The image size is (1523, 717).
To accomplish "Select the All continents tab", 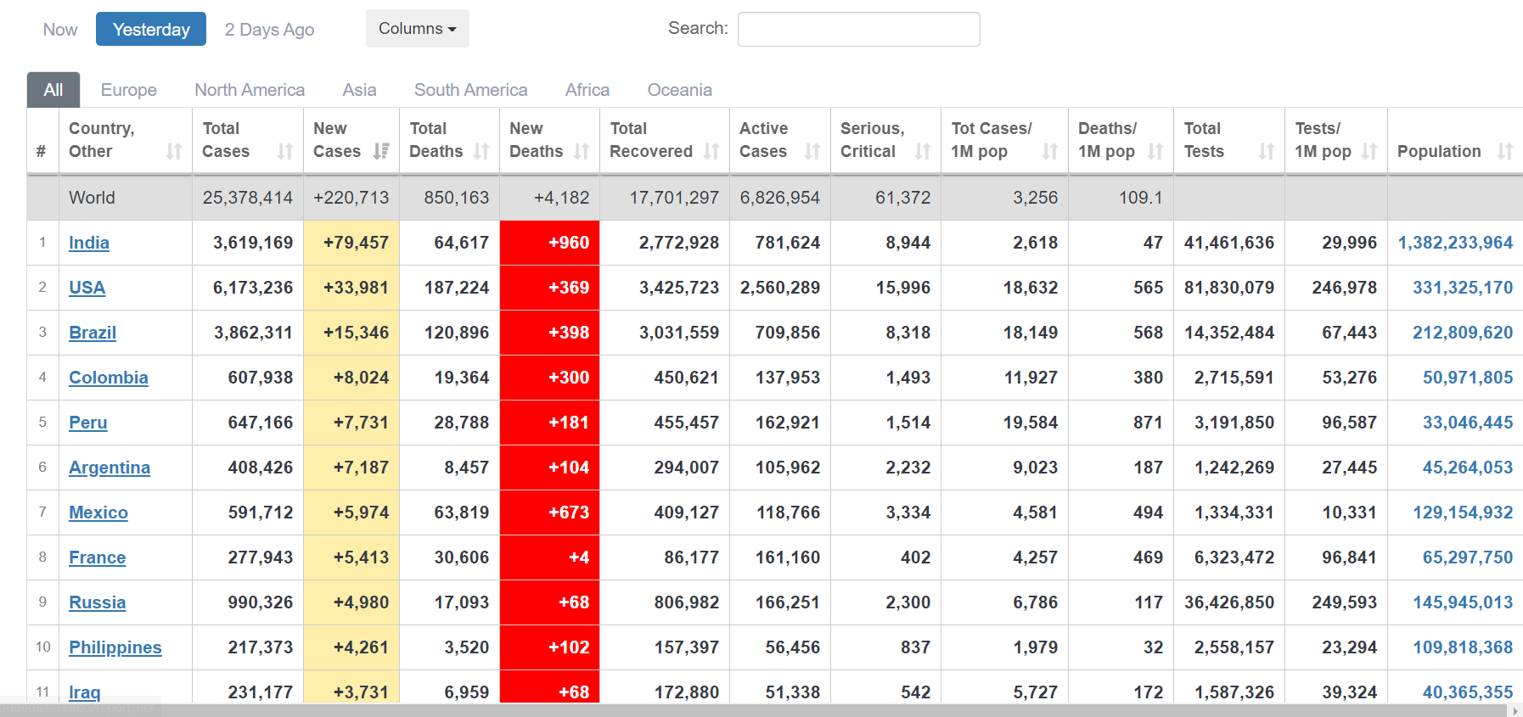I will pyautogui.click(x=53, y=90).
